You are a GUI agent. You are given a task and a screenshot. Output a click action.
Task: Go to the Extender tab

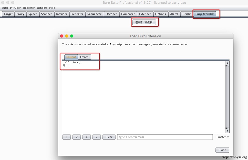(x=145, y=14)
